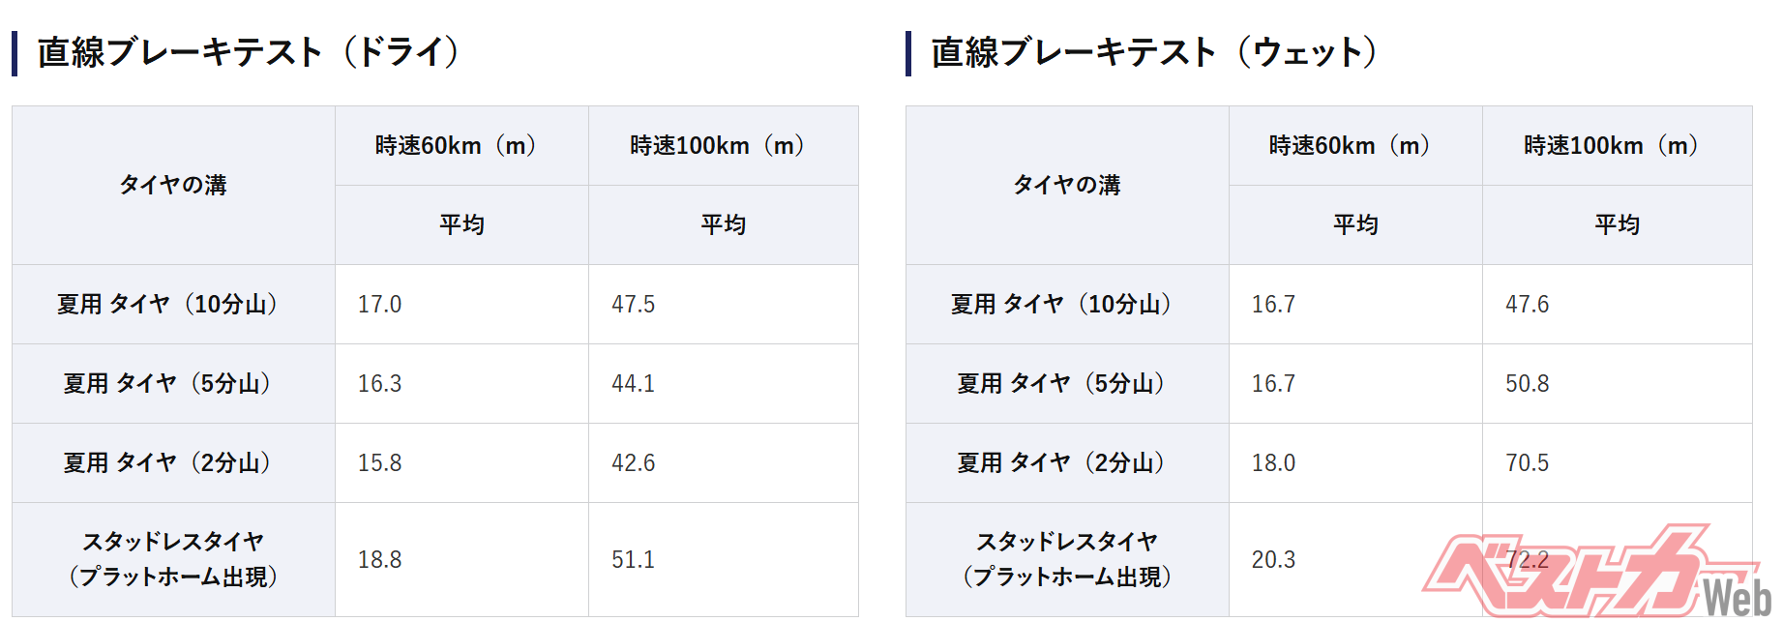Viewport: 1783px width, 622px height.
Task: Click the dry table 時速60km（m） header
Action: 461,146
